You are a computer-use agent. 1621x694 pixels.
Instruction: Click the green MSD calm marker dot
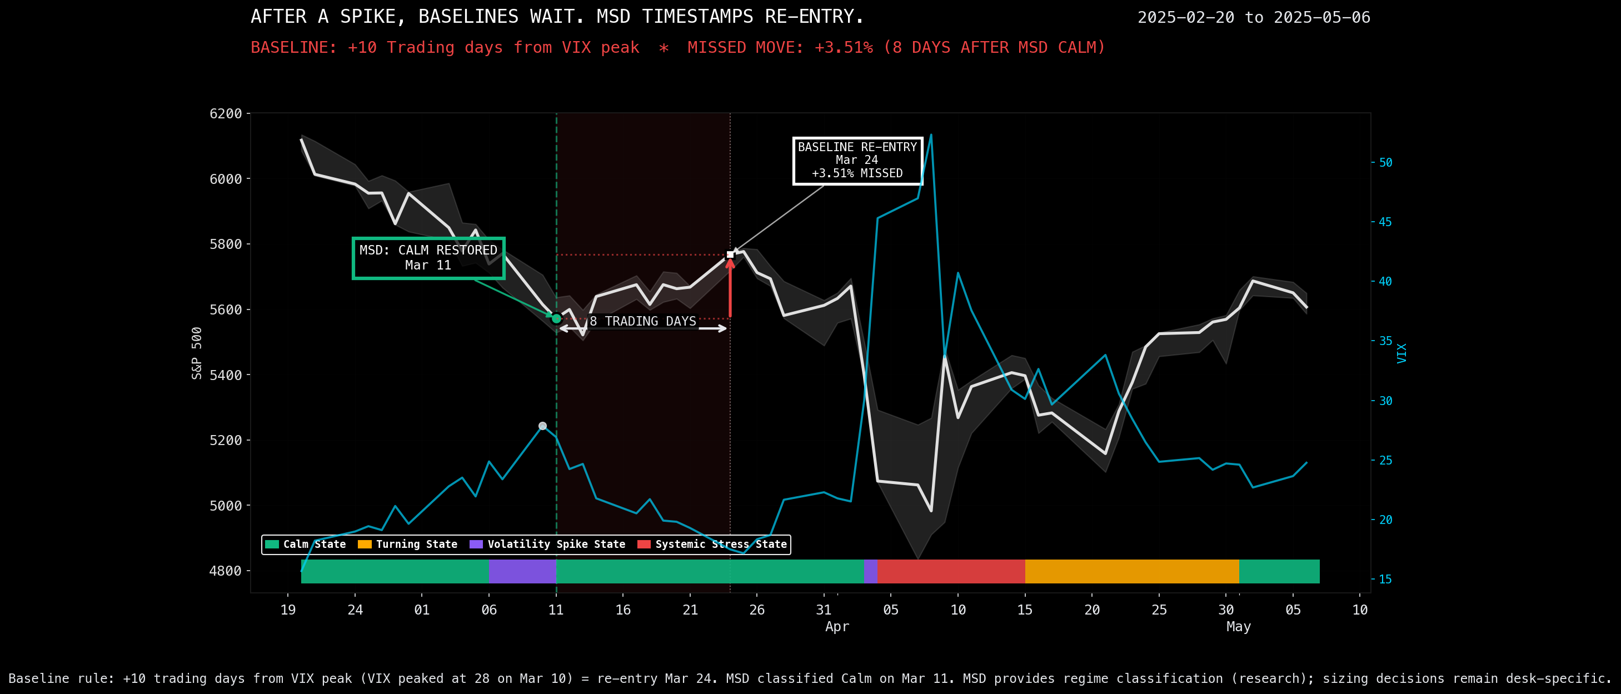(556, 318)
